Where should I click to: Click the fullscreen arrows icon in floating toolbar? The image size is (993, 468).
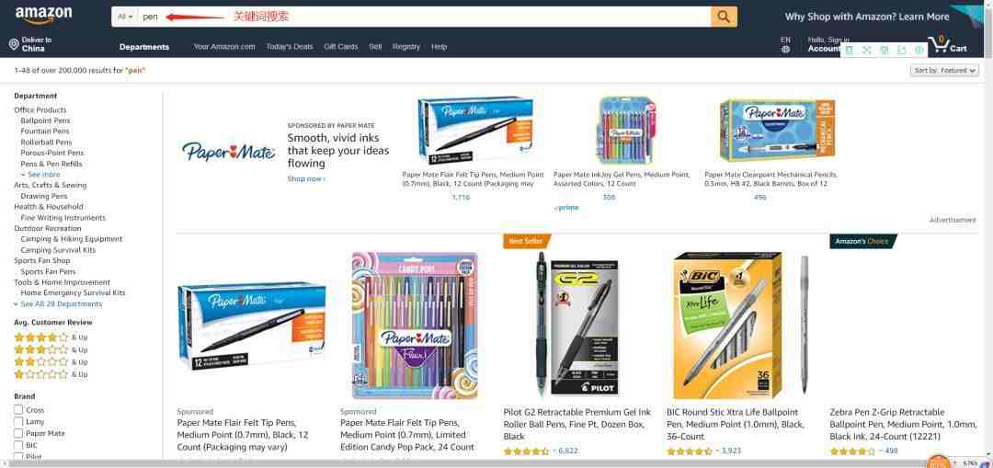pos(867,50)
